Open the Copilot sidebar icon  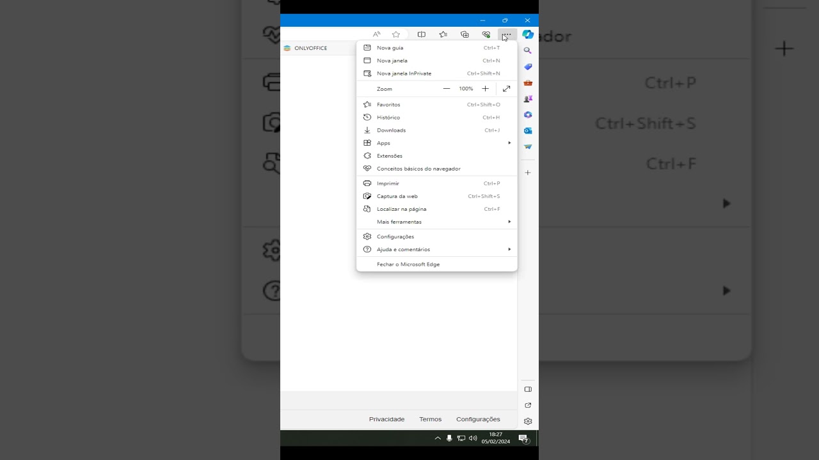[528, 34]
